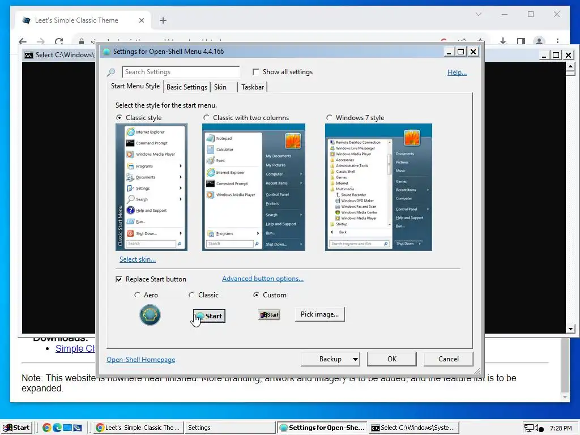Click the command prompt window's title bar icon

[28, 55]
